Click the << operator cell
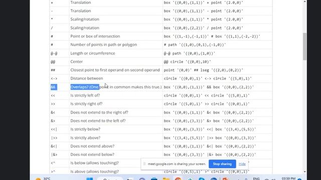321x180 pixels. click(x=53, y=95)
